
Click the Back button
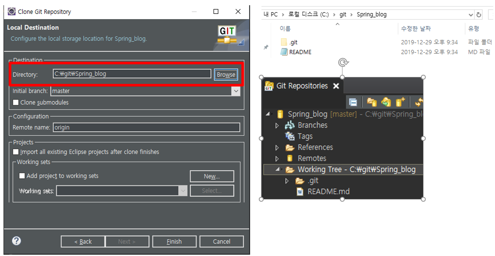click(x=83, y=242)
